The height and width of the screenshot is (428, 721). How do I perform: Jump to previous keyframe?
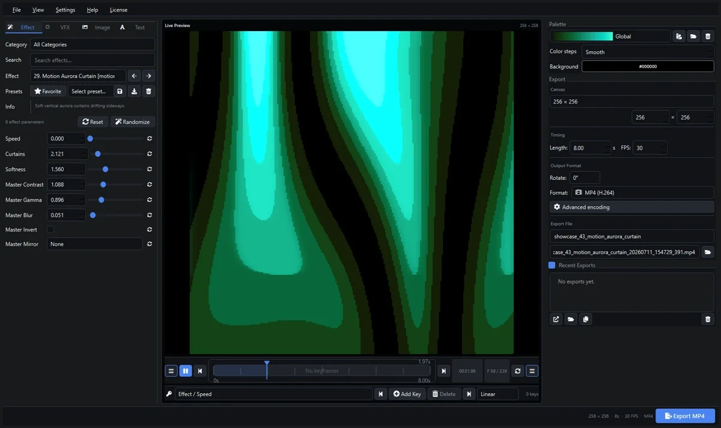(380, 394)
